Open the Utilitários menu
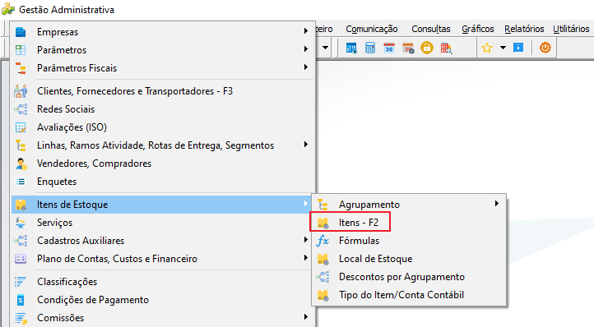 point(571,29)
